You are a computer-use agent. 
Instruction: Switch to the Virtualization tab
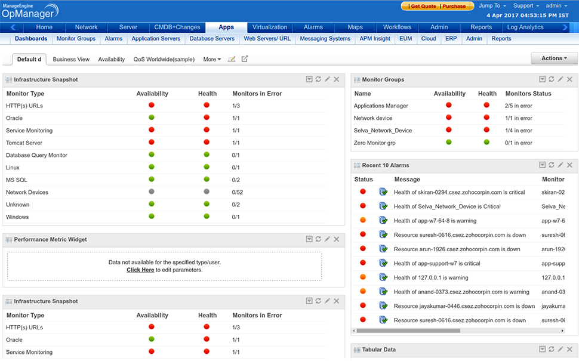(x=269, y=27)
